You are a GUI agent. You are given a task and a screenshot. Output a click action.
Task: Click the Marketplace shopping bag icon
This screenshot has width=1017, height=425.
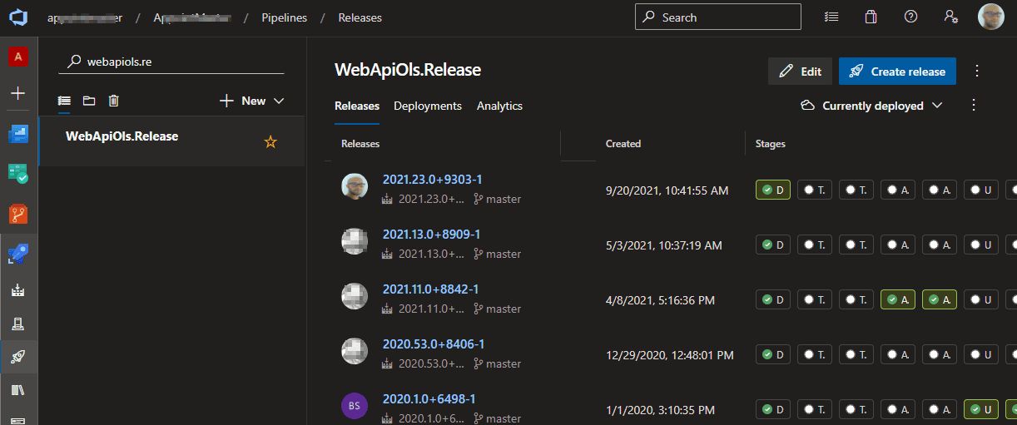click(x=871, y=17)
